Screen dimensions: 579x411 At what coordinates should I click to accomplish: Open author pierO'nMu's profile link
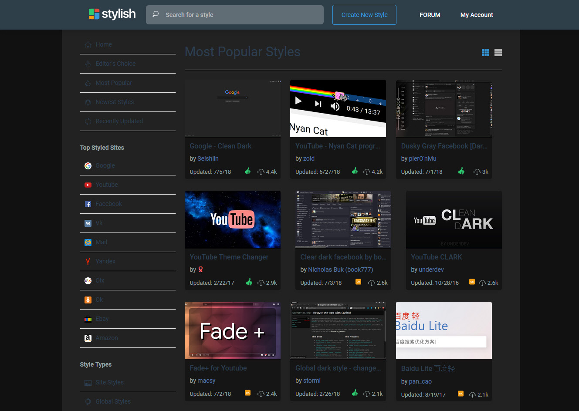coord(423,158)
